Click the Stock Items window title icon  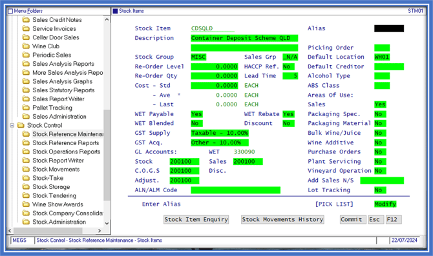click(115, 11)
